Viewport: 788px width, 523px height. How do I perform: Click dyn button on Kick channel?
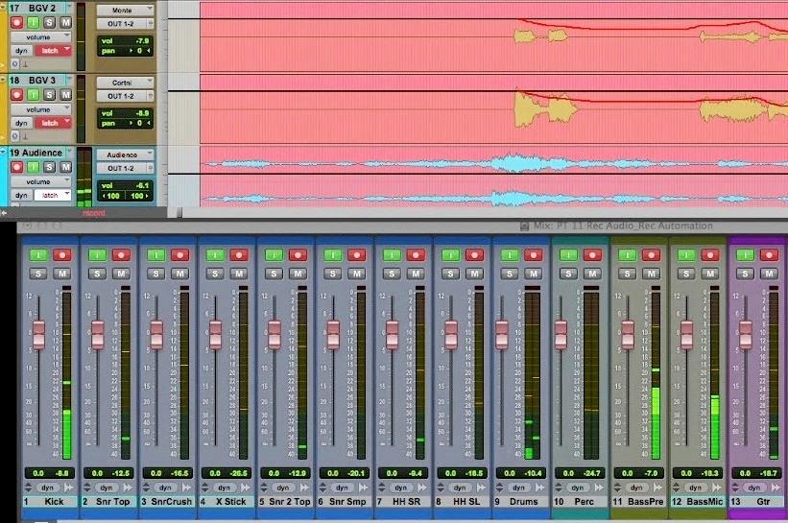click(x=47, y=487)
